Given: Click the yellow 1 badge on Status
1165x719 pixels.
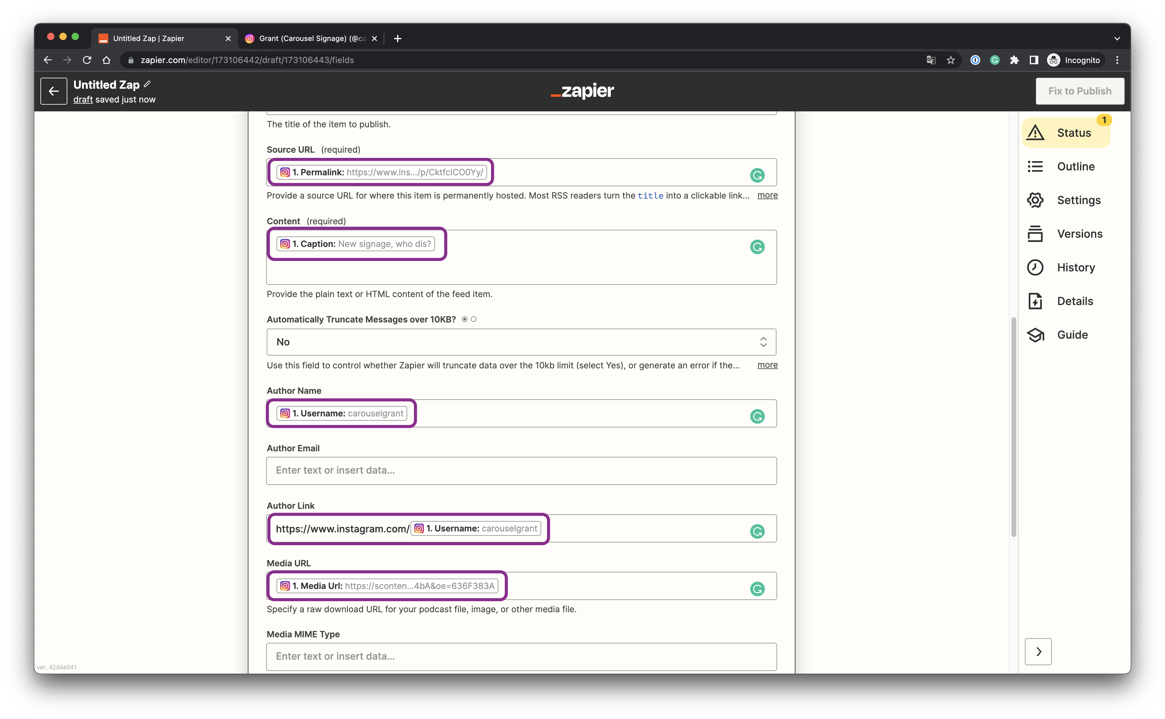Looking at the screenshot, I should click(x=1104, y=120).
